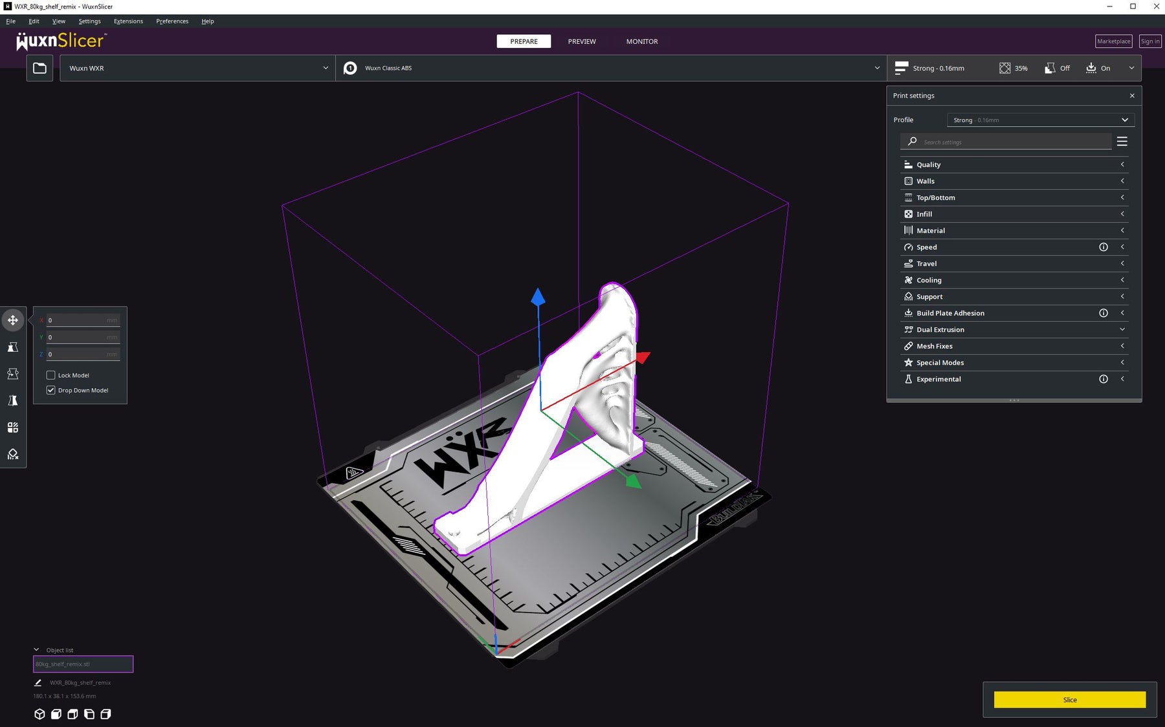Switch to left side view icon

(x=89, y=714)
